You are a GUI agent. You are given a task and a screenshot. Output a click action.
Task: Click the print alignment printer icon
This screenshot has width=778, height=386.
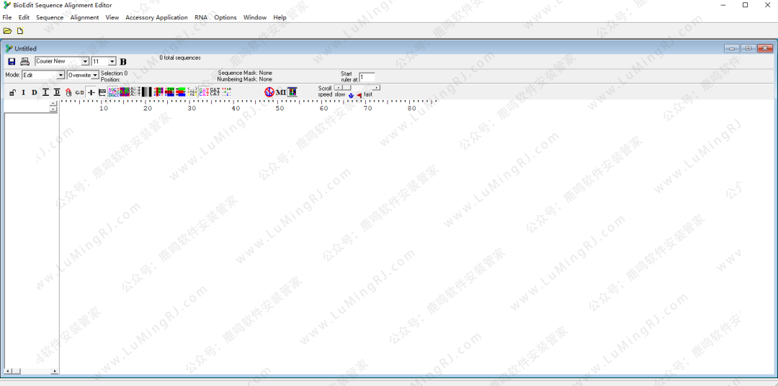24,62
